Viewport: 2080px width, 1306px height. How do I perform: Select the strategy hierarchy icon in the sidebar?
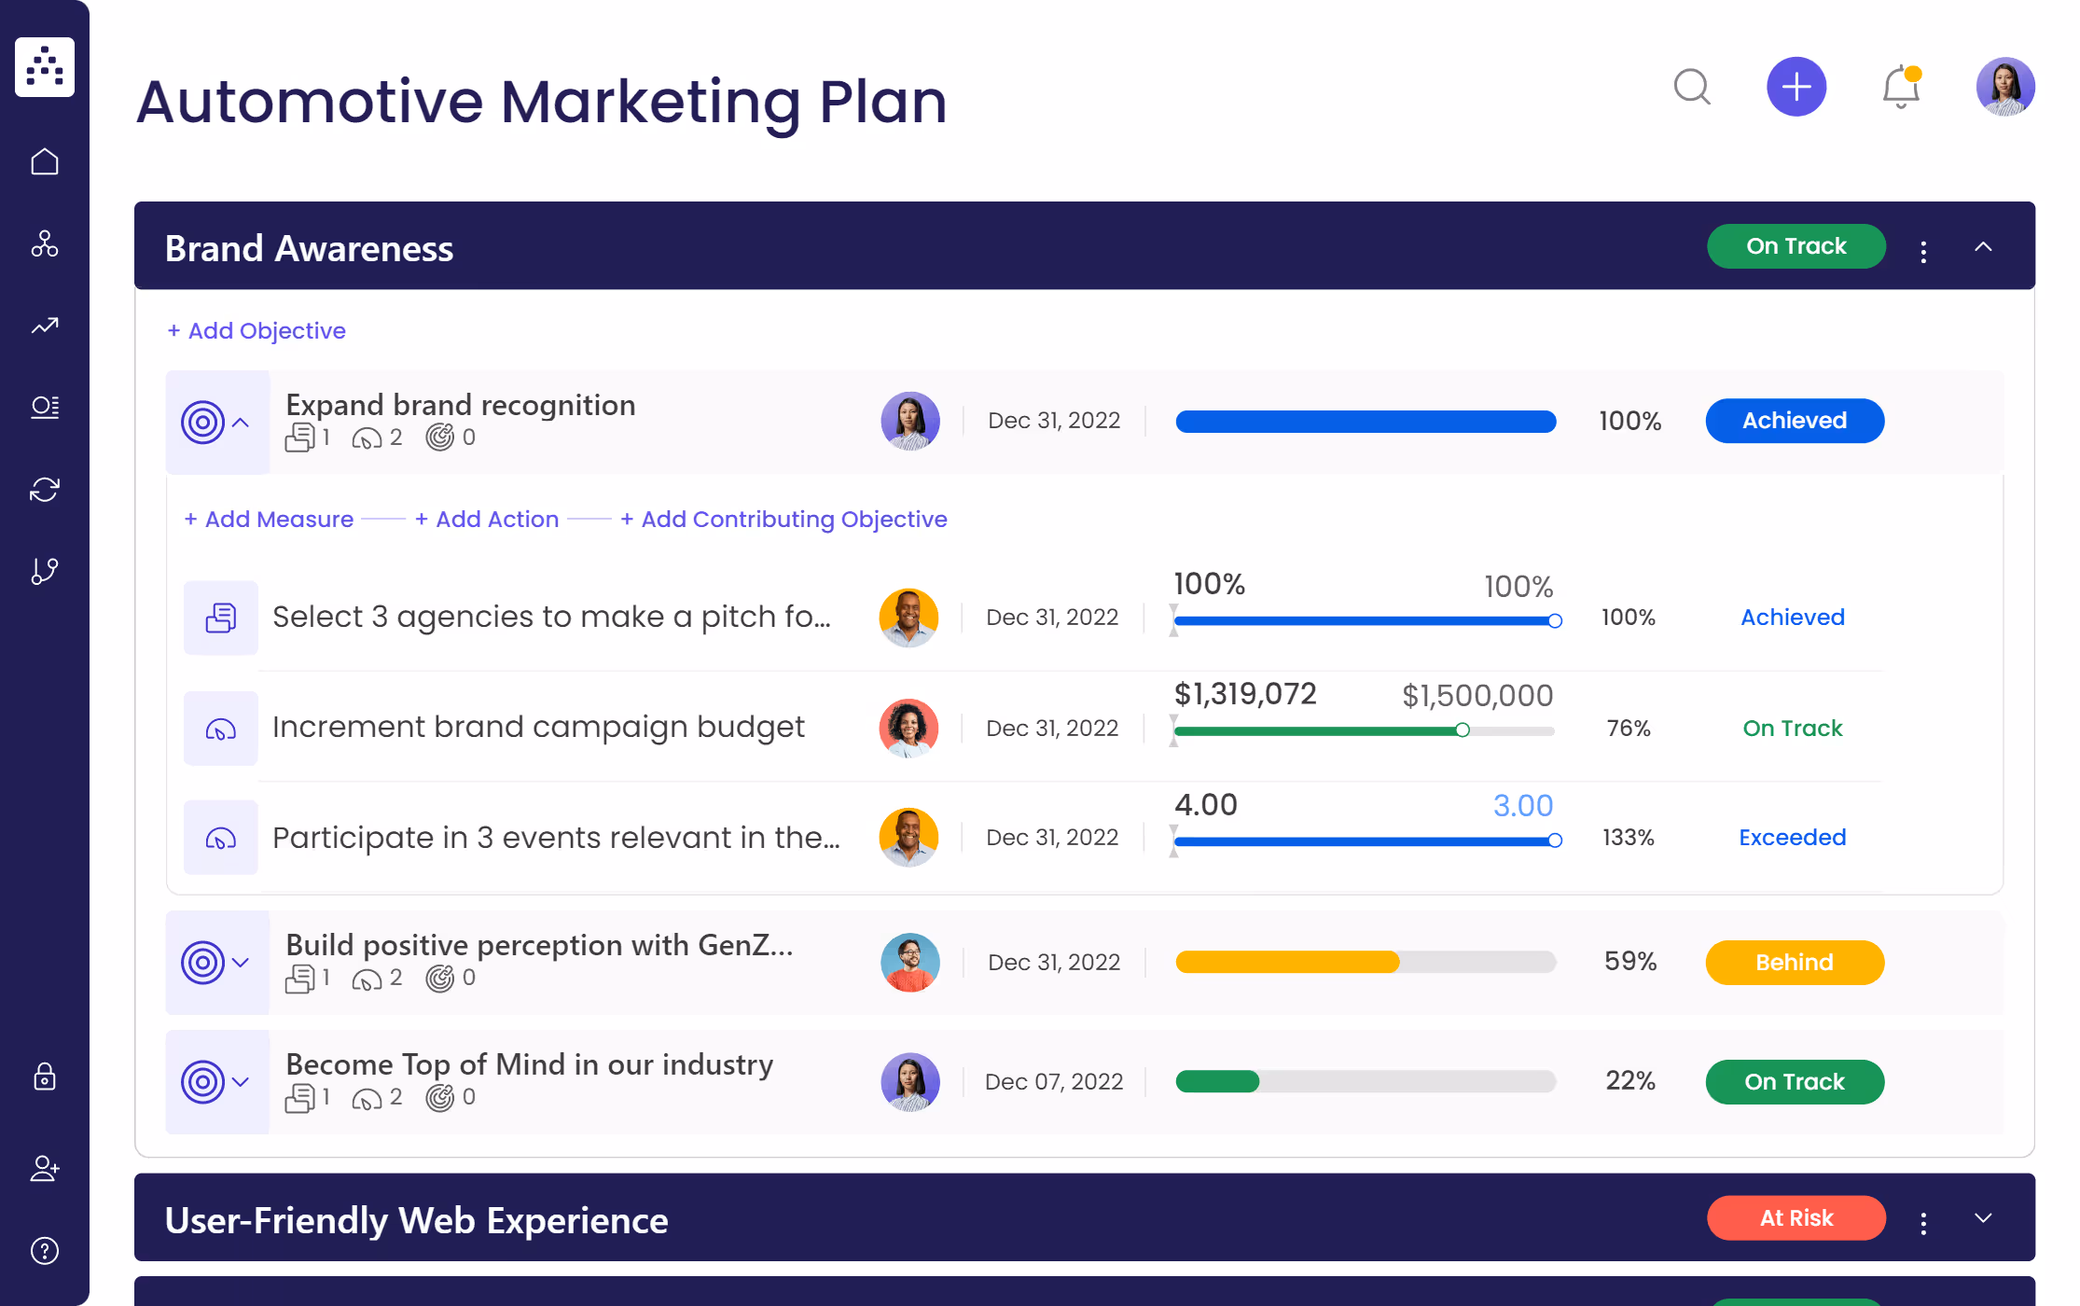(x=45, y=245)
